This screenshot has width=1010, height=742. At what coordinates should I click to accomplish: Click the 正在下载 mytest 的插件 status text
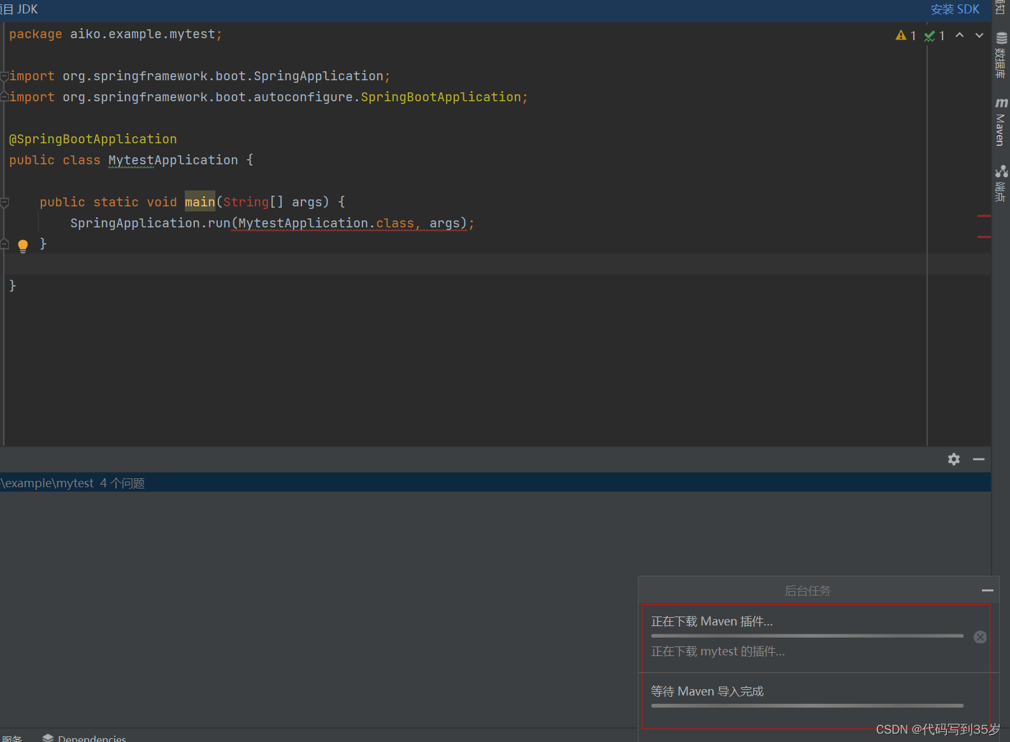pos(718,651)
